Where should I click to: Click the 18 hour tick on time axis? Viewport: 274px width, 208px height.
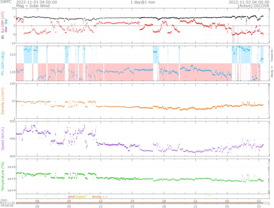pos(164,200)
